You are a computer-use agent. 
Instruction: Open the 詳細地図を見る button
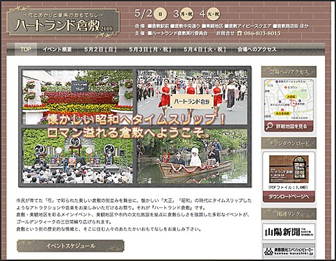pos(289,126)
